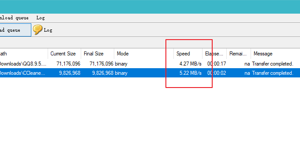Image resolution: width=300 pixels, height=161 pixels.
Task: Click Transfer completed message in CCleaner row
Action: tap(273, 73)
